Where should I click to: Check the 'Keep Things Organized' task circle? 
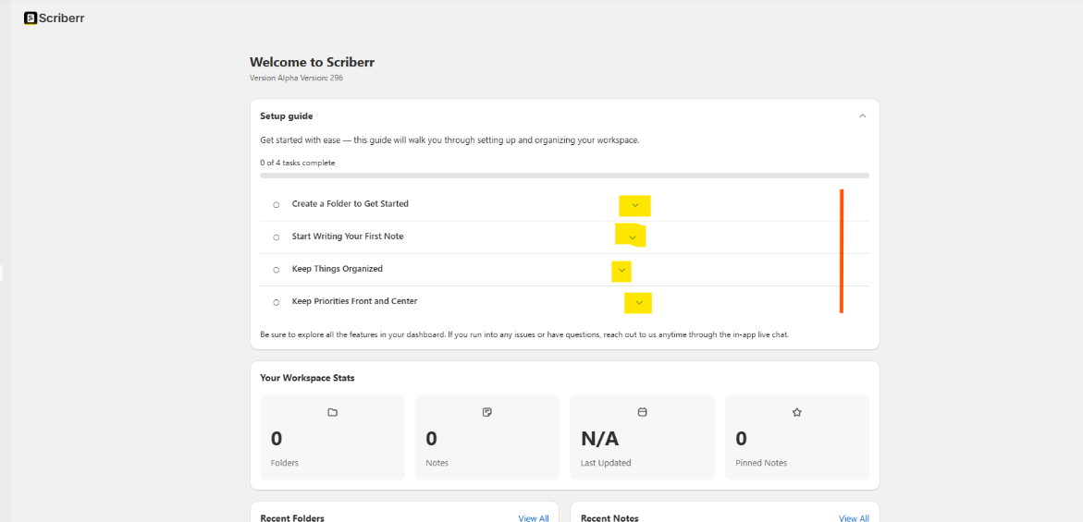(x=276, y=270)
